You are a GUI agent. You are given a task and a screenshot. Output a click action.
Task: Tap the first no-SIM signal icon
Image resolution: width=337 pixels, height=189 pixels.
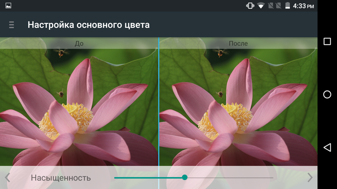tap(271, 6)
